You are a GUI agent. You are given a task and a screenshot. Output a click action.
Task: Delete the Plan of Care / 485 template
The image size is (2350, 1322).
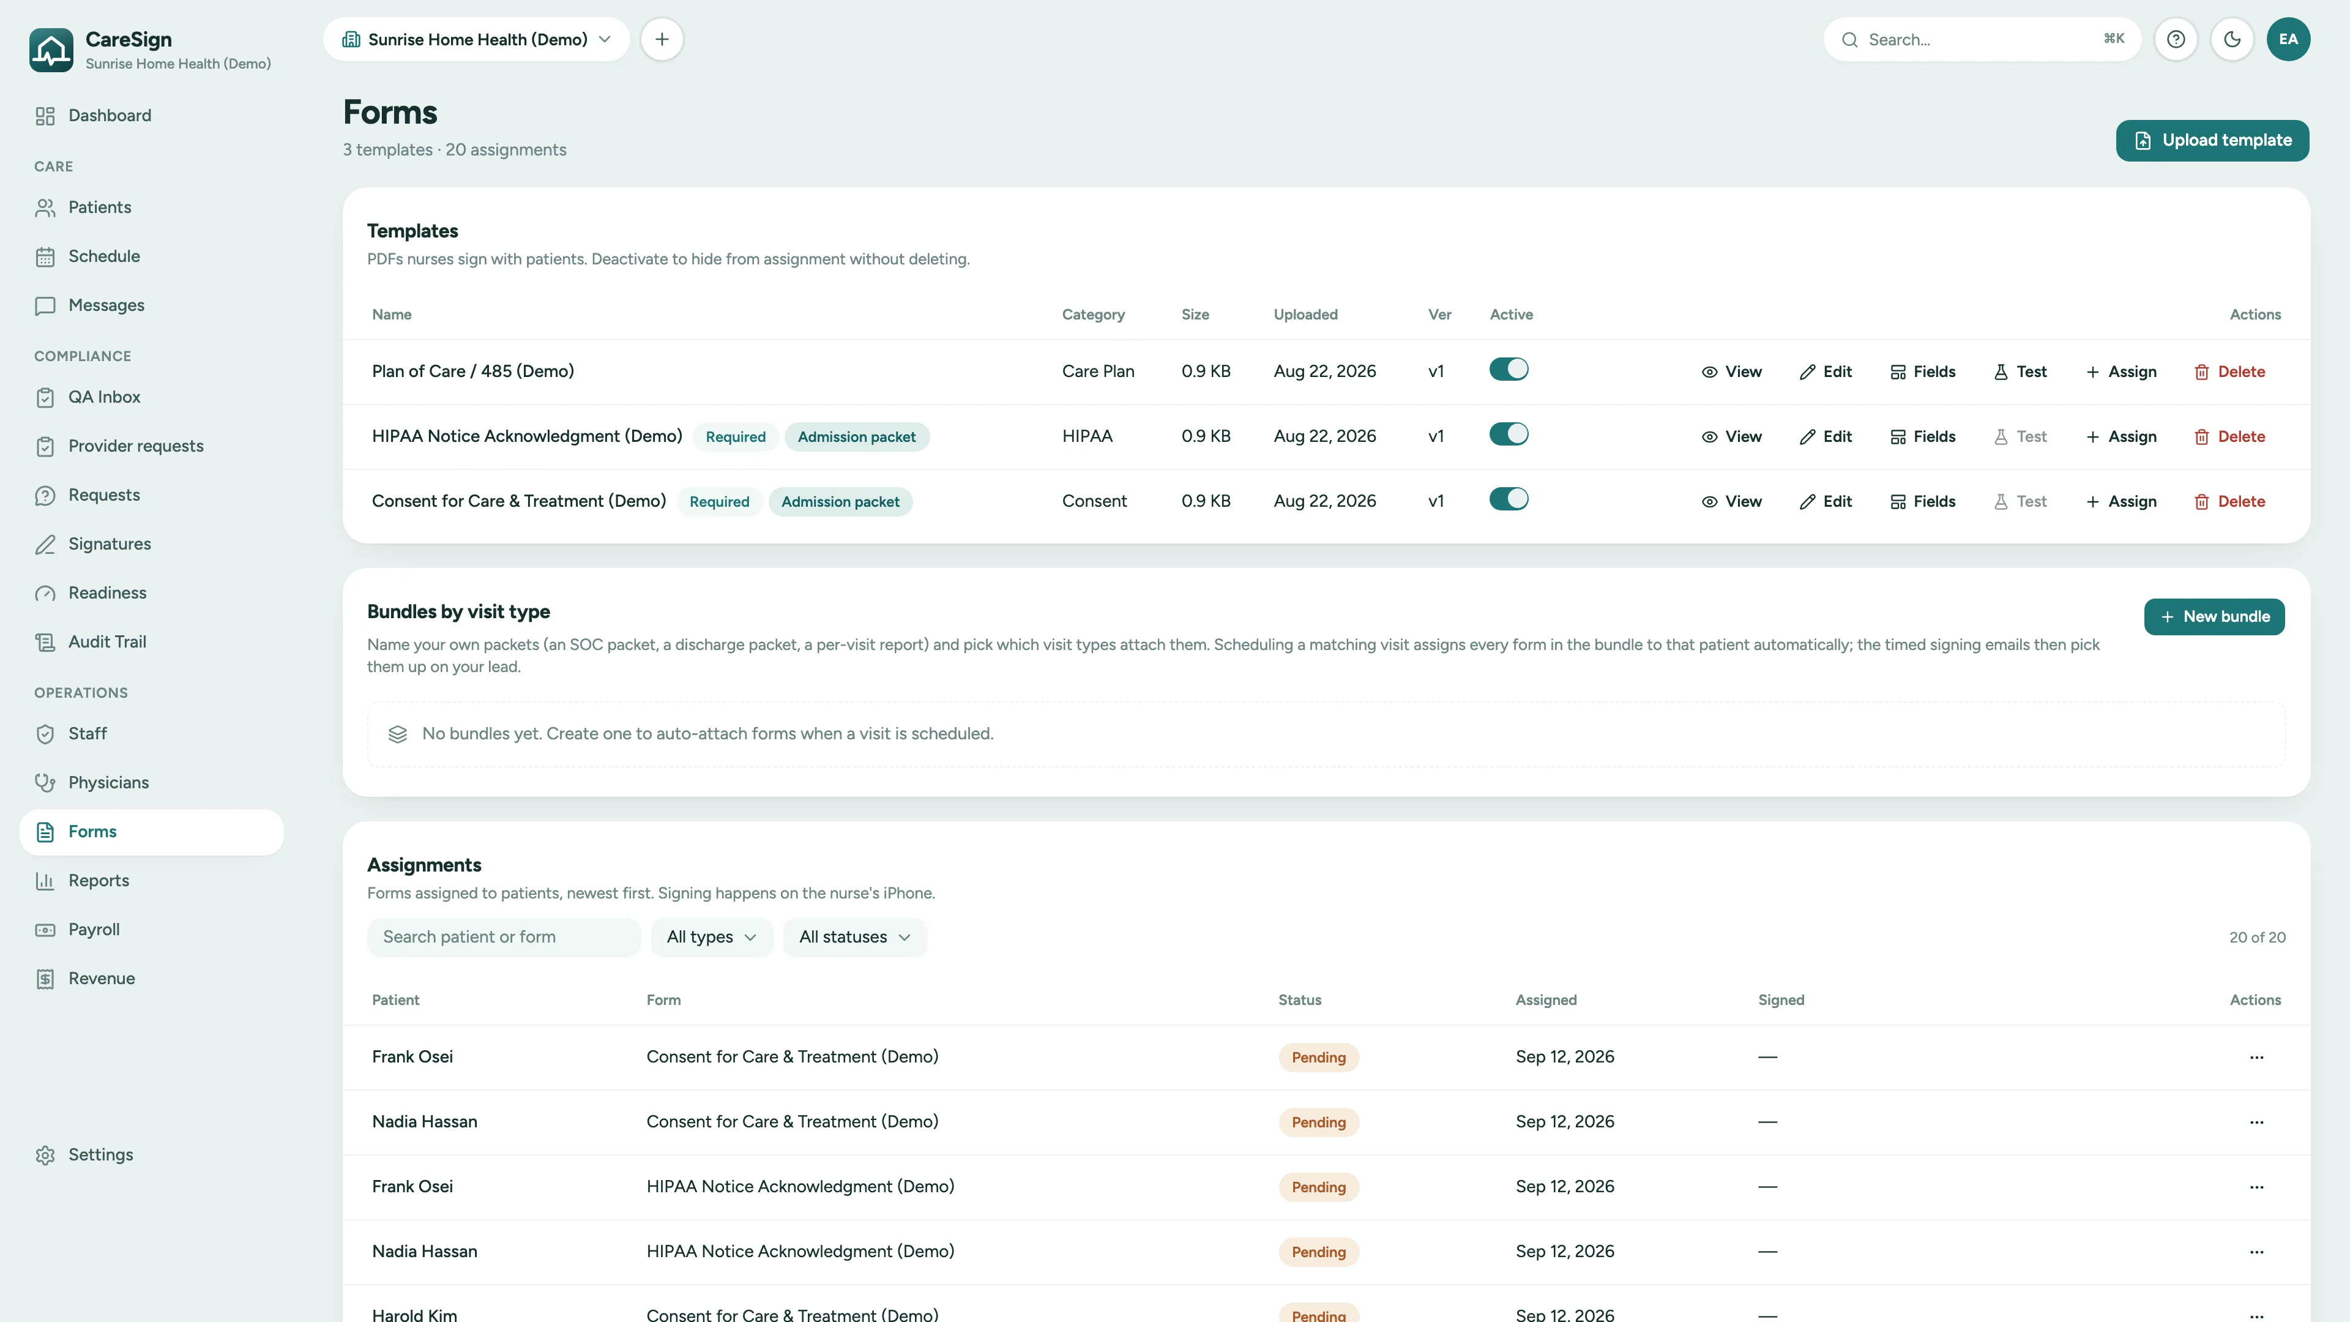pos(2229,372)
